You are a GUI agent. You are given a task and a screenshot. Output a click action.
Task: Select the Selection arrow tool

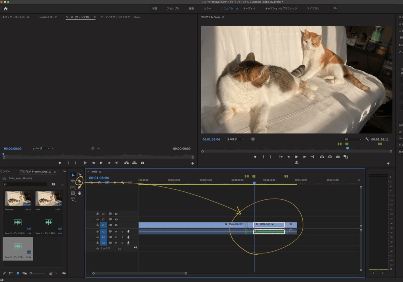(73, 175)
